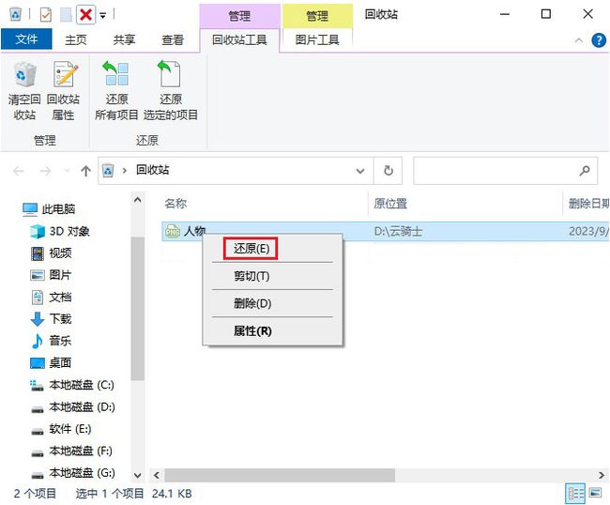Click Empty Recycle Bin icon (清空回收站)

(24, 91)
